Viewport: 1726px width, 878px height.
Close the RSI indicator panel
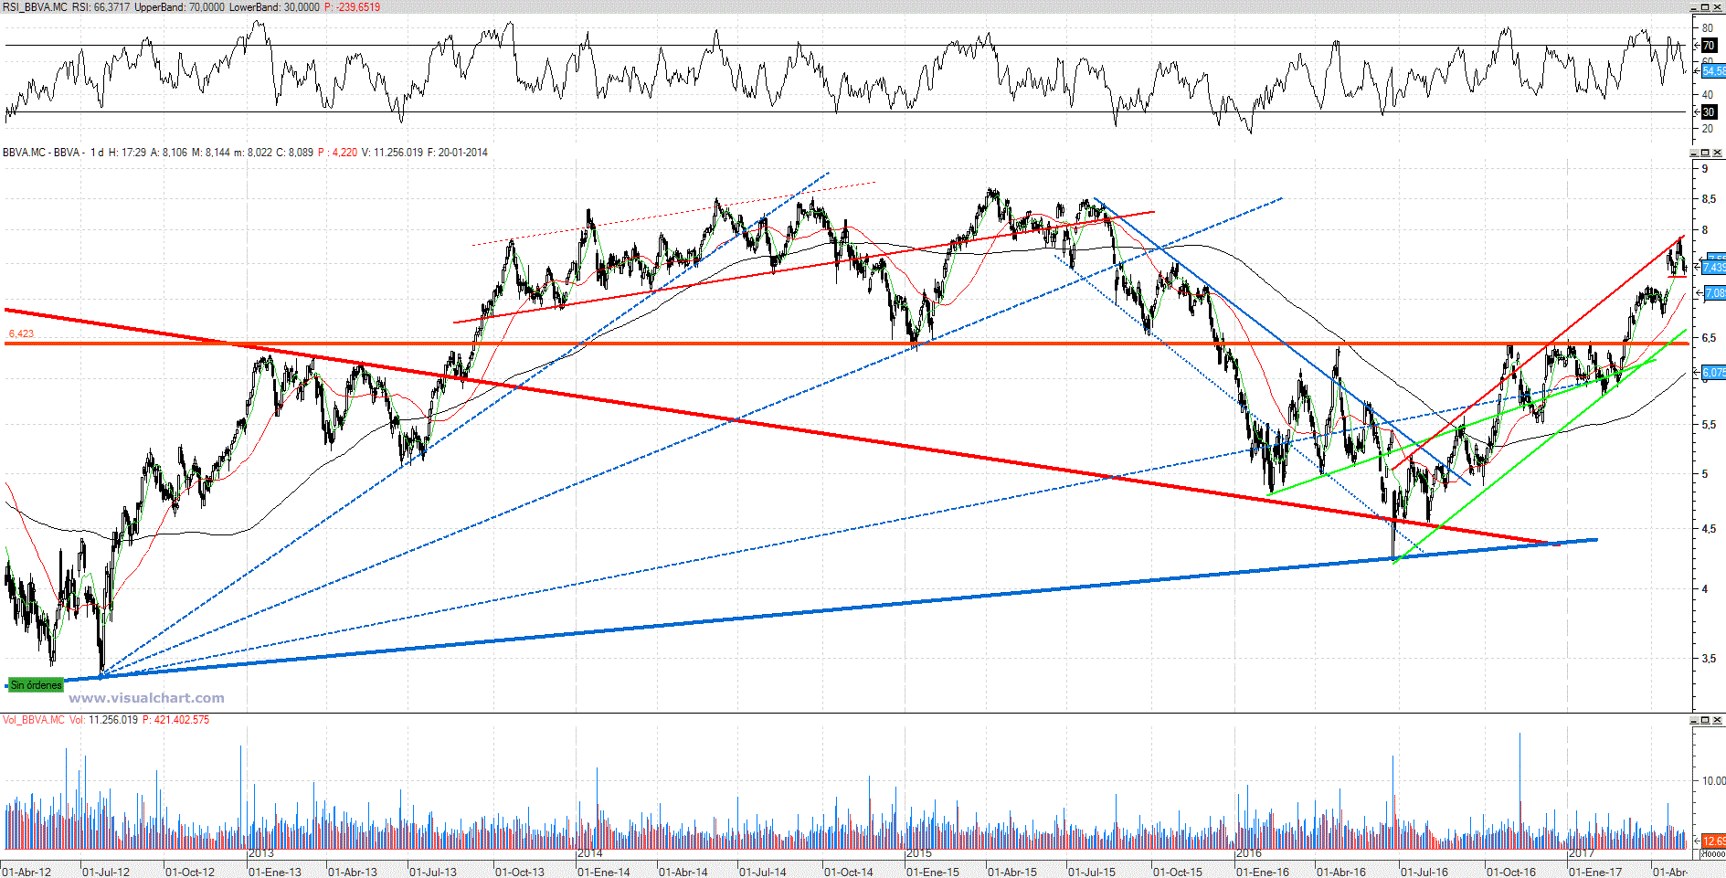point(1718,7)
